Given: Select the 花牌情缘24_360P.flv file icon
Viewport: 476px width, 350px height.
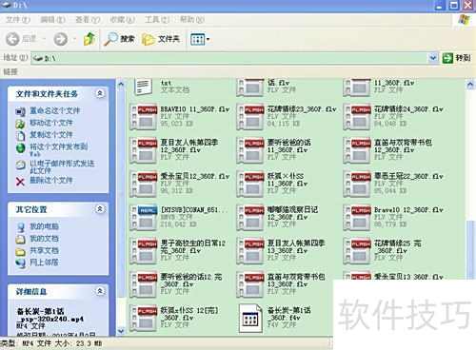Looking at the screenshot, I should coord(357,117).
